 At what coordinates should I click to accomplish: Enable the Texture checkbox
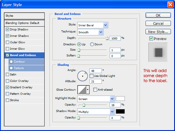click(11, 68)
